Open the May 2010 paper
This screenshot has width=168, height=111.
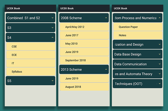click(84, 44)
